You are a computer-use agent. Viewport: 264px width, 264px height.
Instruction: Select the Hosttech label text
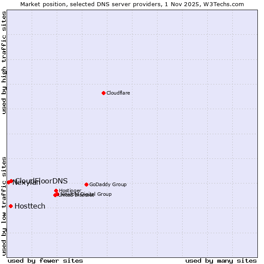pos(30,206)
